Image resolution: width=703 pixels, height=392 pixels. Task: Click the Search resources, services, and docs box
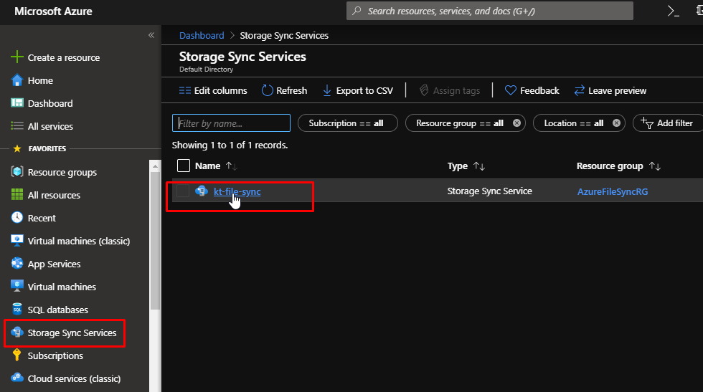489,11
